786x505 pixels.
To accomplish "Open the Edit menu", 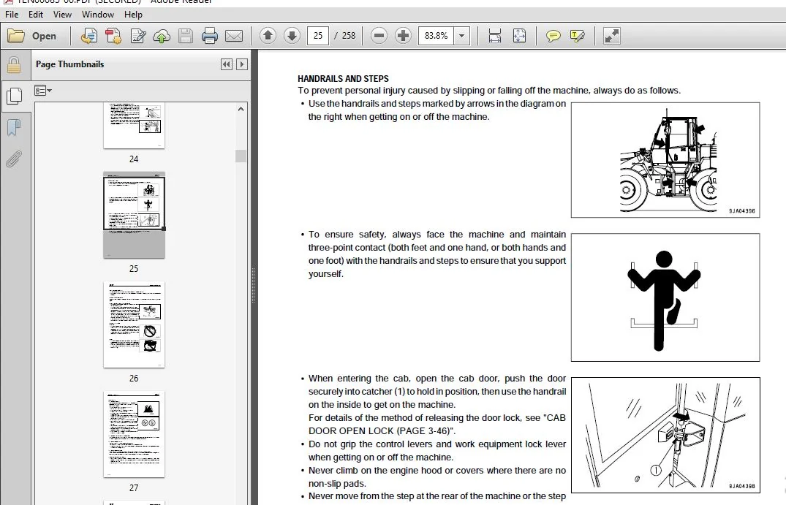I will click(36, 15).
